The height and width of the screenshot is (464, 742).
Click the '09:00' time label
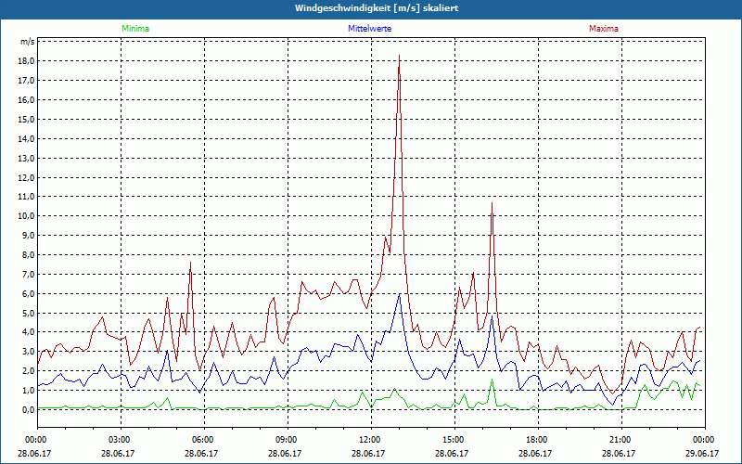[288, 440]
